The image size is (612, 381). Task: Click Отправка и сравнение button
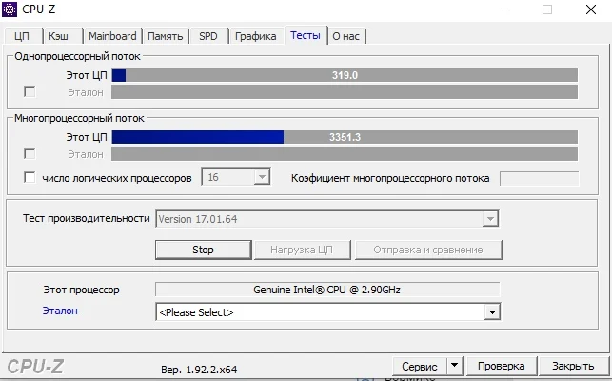click(x=428, y=250)
